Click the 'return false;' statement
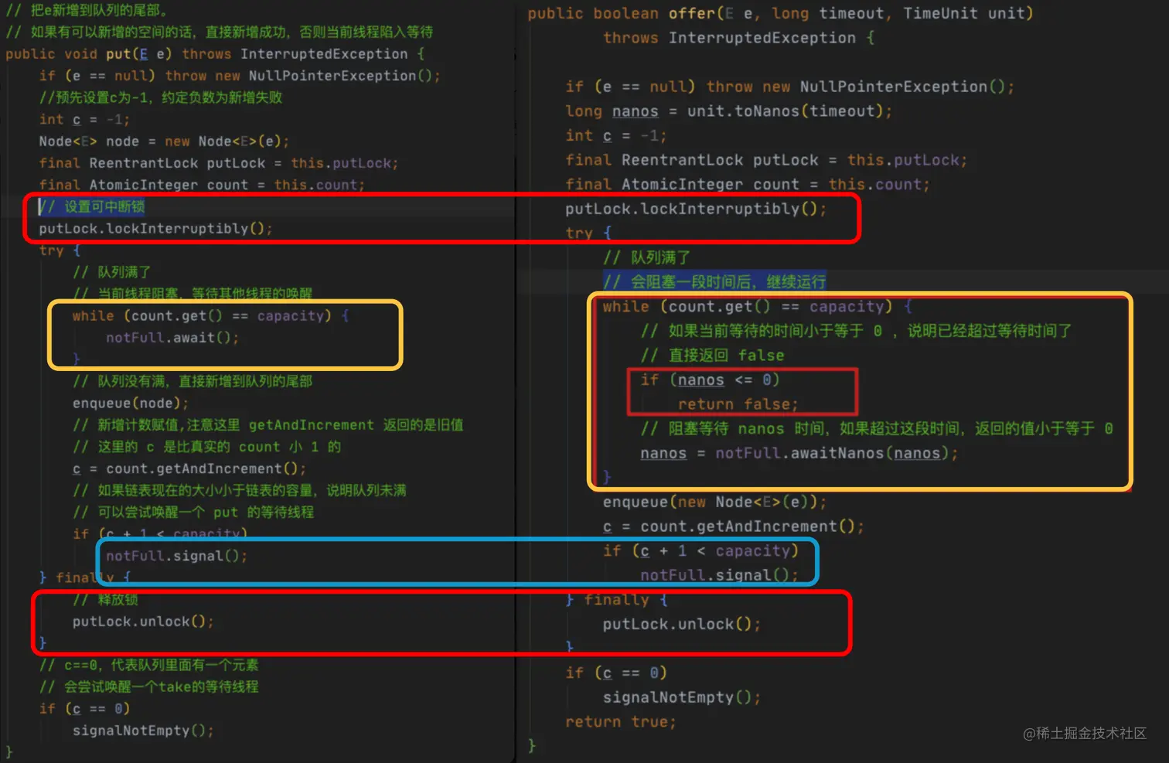This screenshot has width=1169, height=763. [738, 404]
